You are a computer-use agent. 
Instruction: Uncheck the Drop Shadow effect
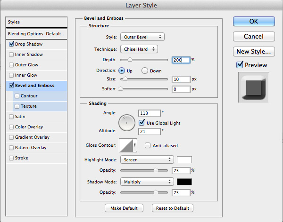click(11, 44)
